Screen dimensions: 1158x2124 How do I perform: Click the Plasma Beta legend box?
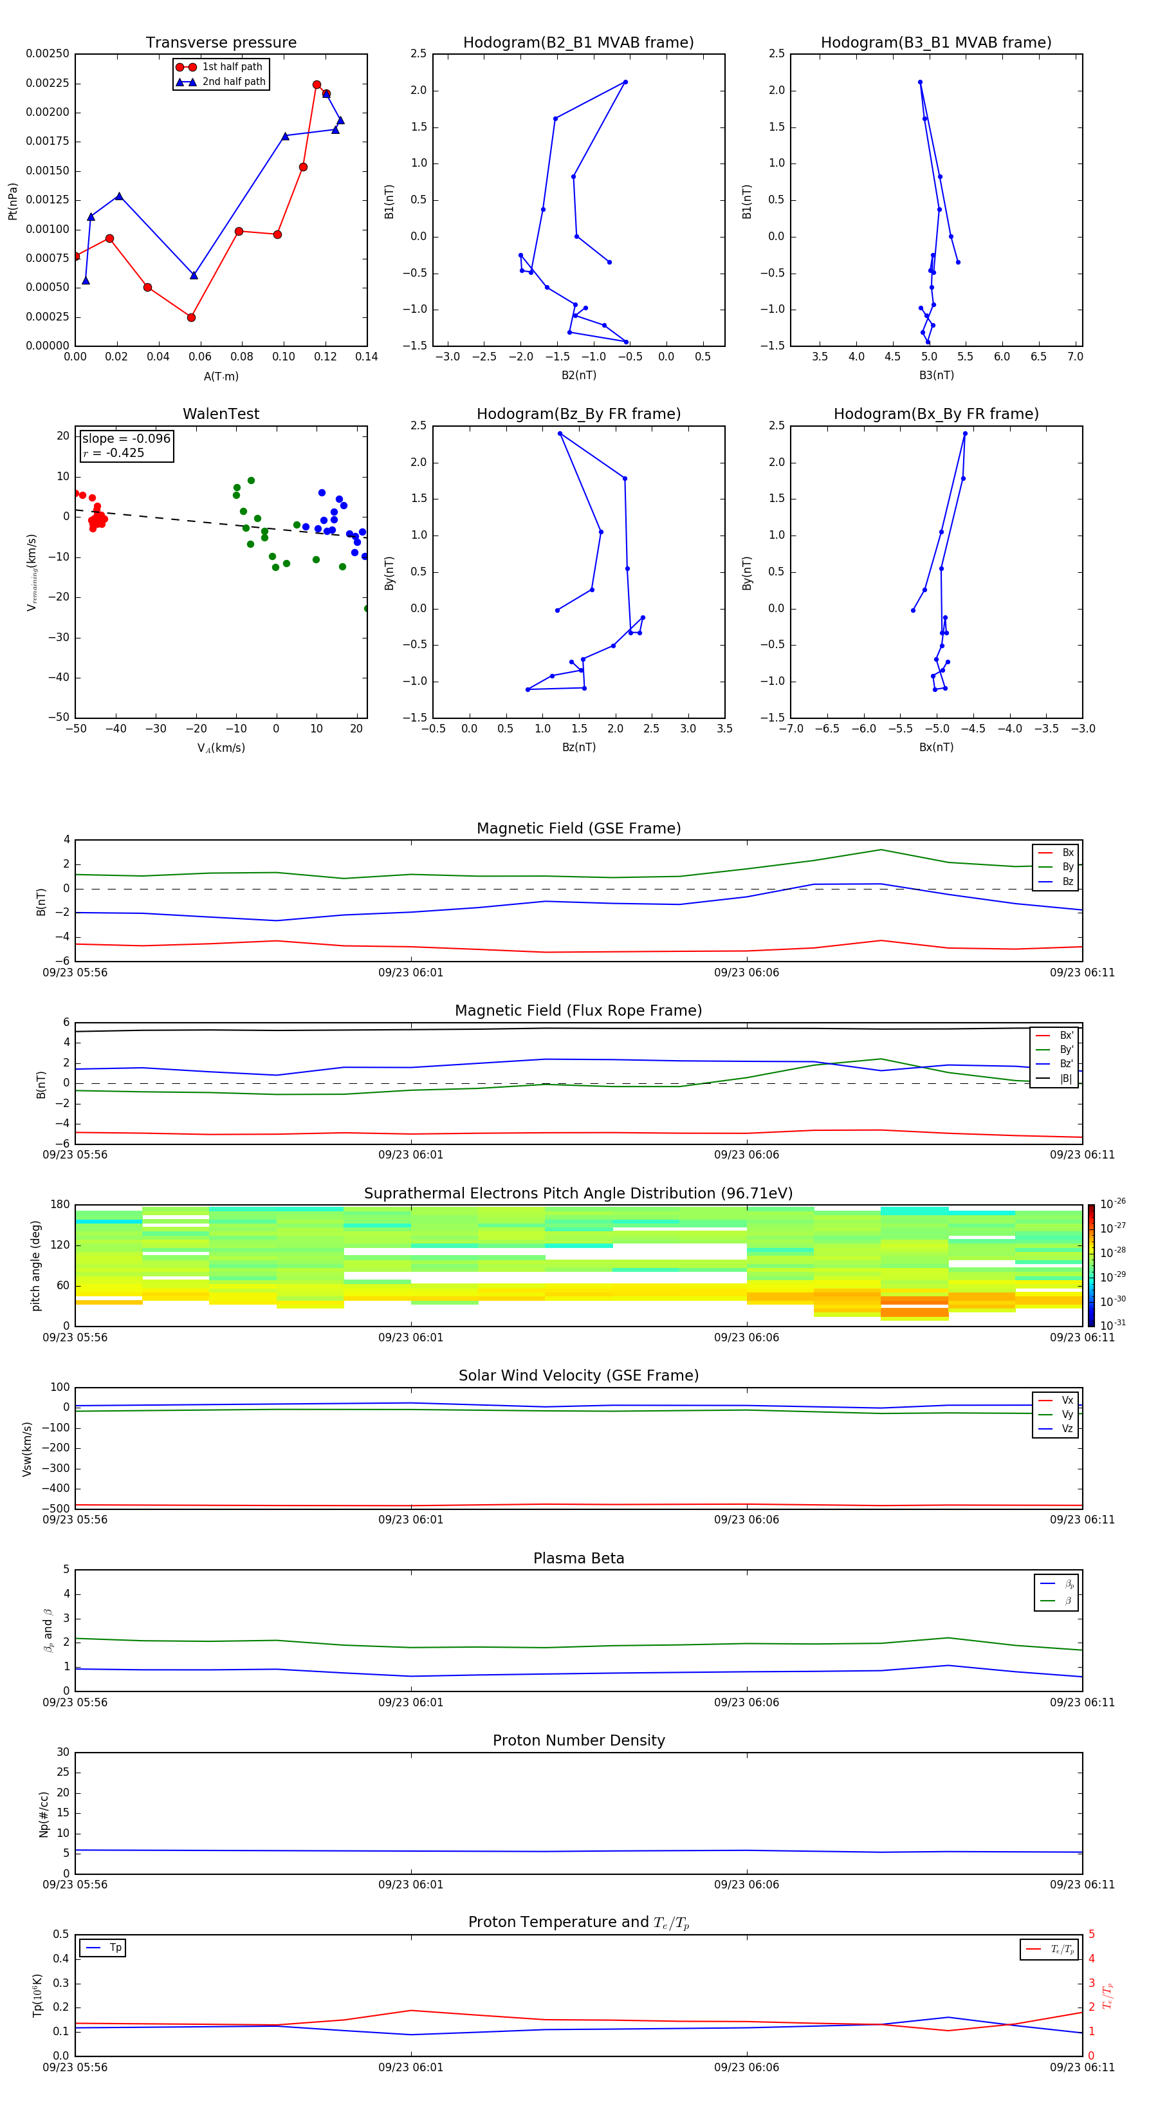pyautogui.click(x=1056, y=1592)
